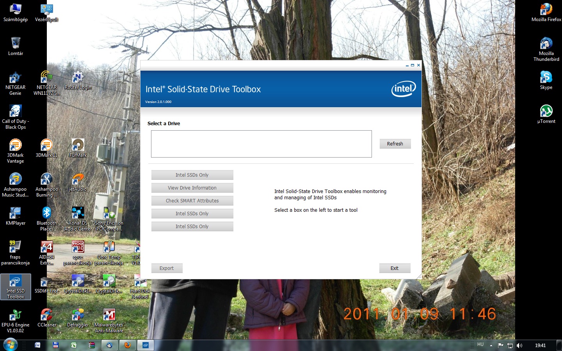Open WinRAR from the taskbar

tap(92, 345)
